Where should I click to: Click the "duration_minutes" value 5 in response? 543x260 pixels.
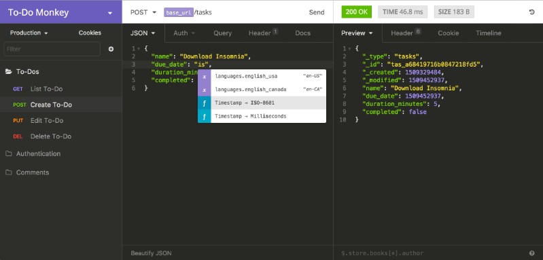436,104
